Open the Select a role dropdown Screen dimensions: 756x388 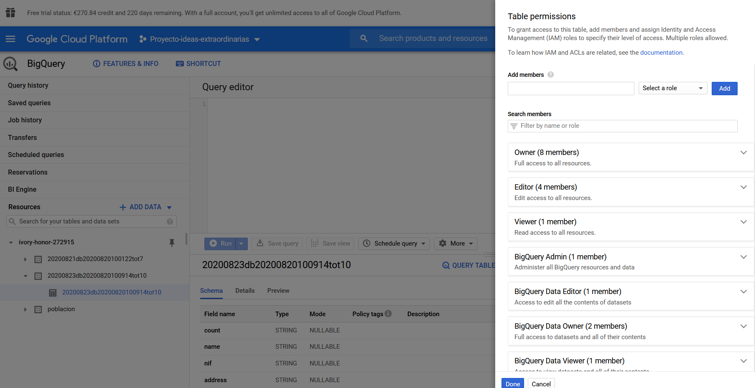pos(673,88)
